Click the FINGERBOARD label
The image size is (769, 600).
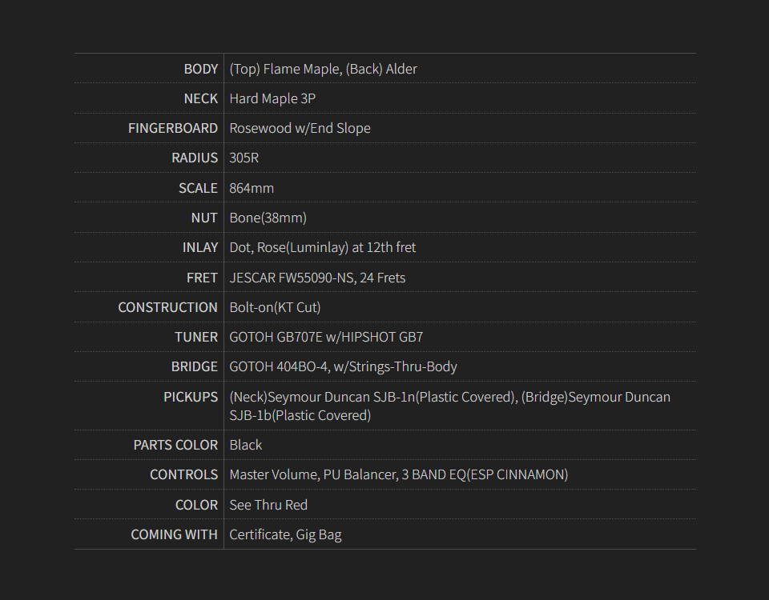[172, 128]
